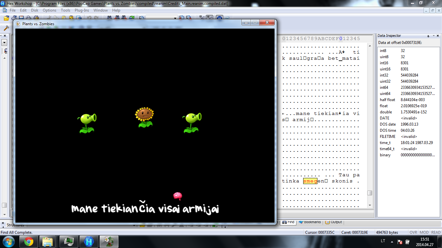This screenshot has width=442, height=248.
Task: Click the Hex Workshop taskbar button
Action: pyautogui.click(x=89, y=242)
